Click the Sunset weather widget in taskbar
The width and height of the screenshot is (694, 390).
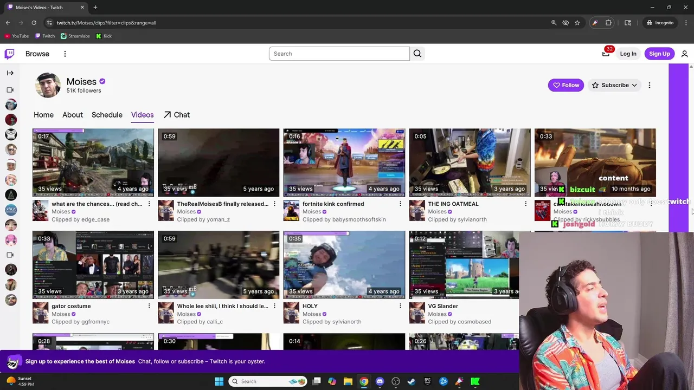21,381
